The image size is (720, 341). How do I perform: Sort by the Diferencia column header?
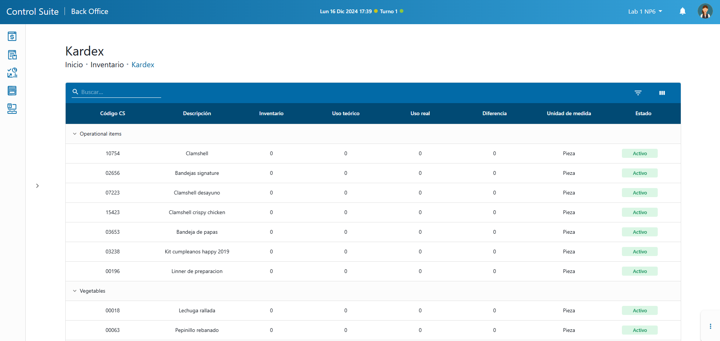tap(494, 114)
